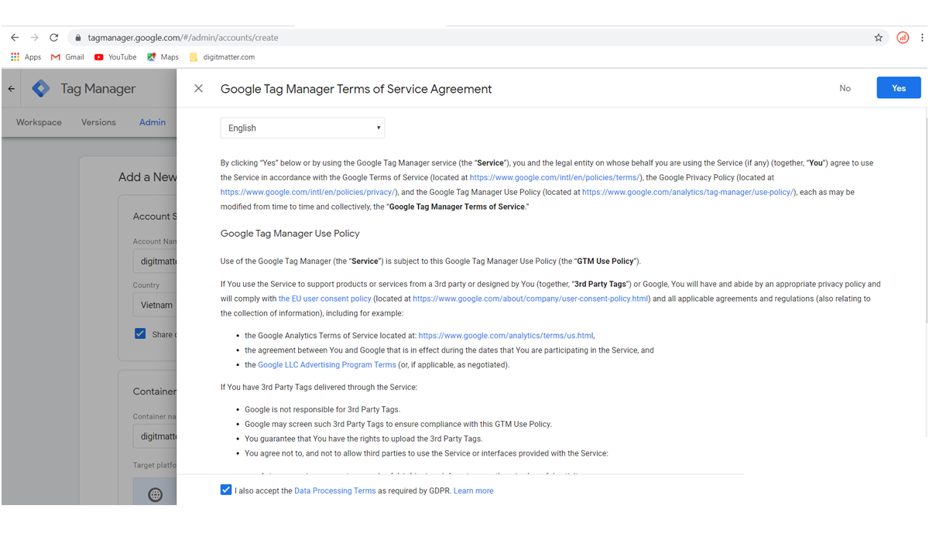Open the EU user consent policy link
Viewport: 929px width, 533px height.
point(325,299)
